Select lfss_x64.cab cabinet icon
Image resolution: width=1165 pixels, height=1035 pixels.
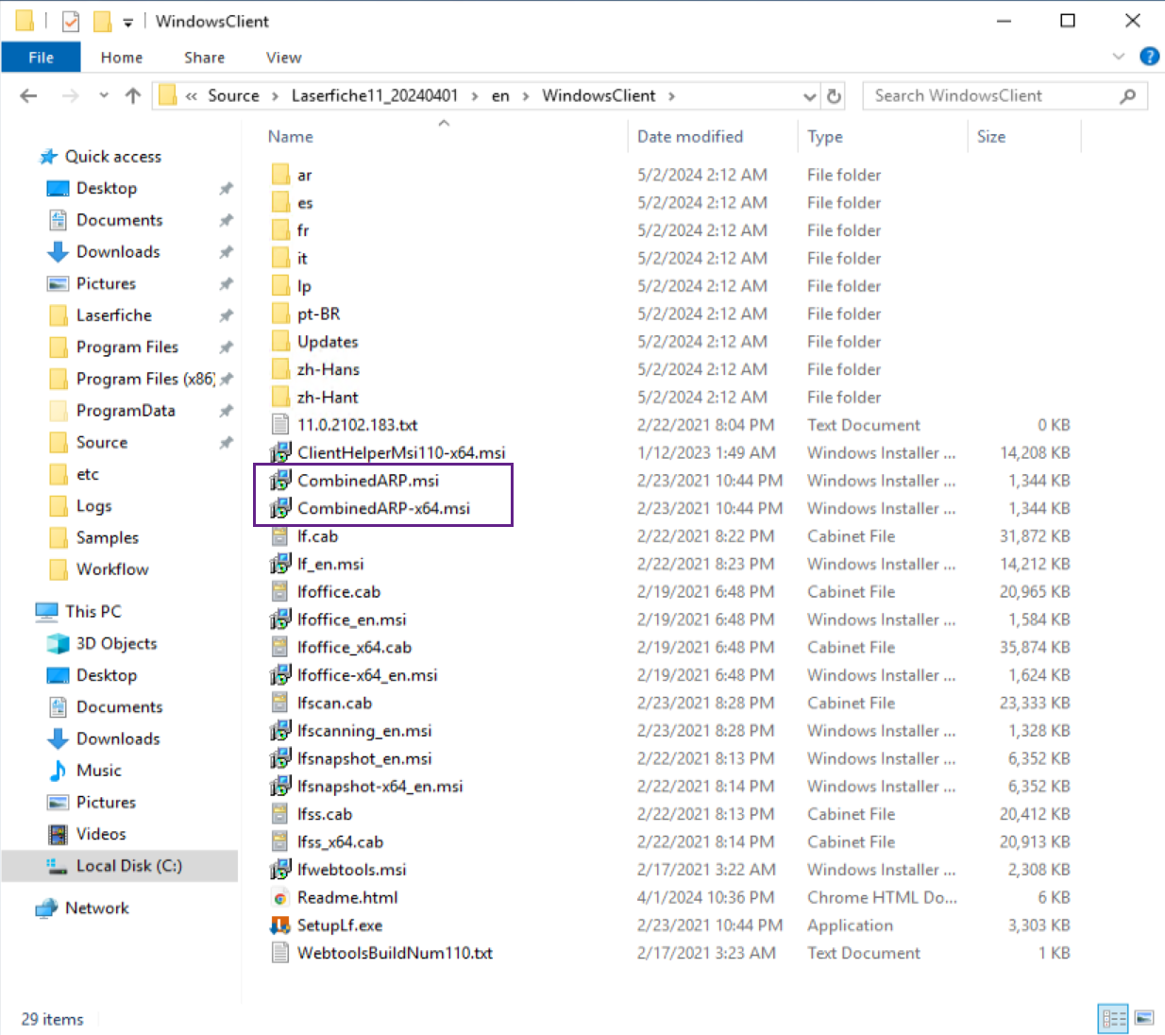280,841
